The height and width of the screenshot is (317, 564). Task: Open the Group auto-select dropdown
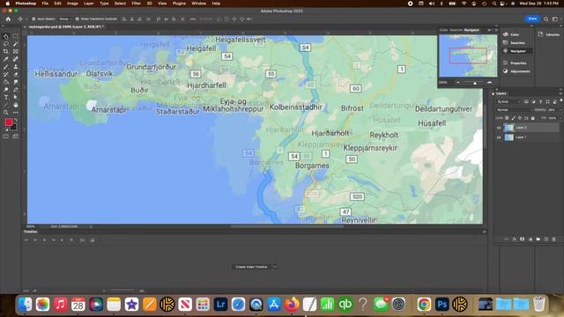coord(65,19)
